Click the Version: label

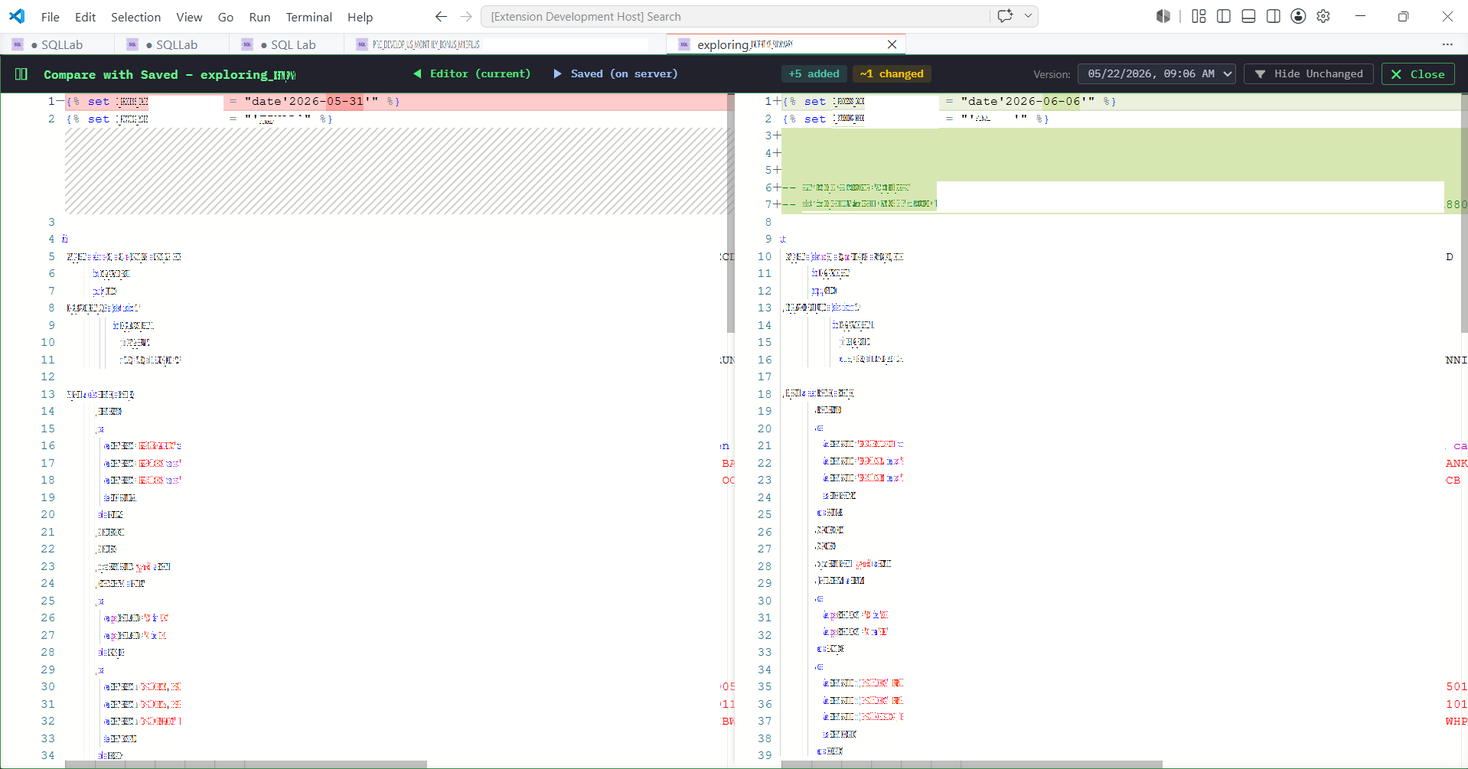click(1052, 74)
